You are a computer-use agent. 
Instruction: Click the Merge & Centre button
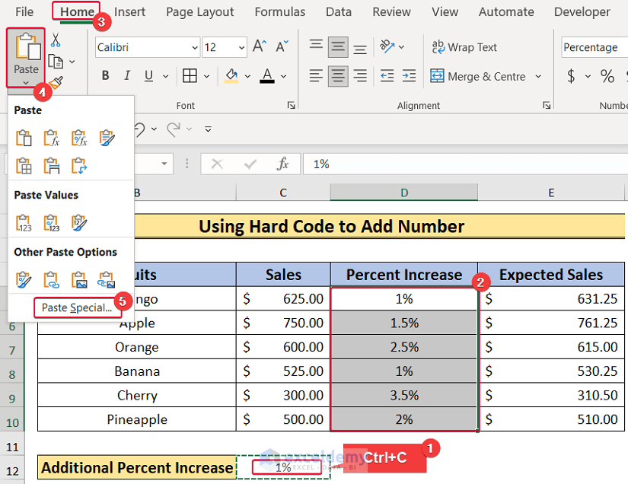[477, 76]
